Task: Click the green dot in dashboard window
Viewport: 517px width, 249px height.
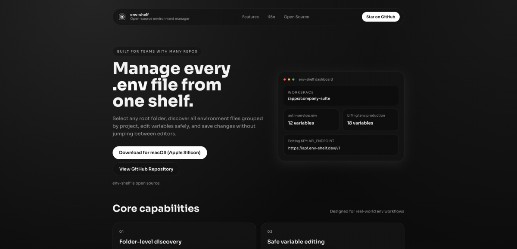Action: [293, 79]
